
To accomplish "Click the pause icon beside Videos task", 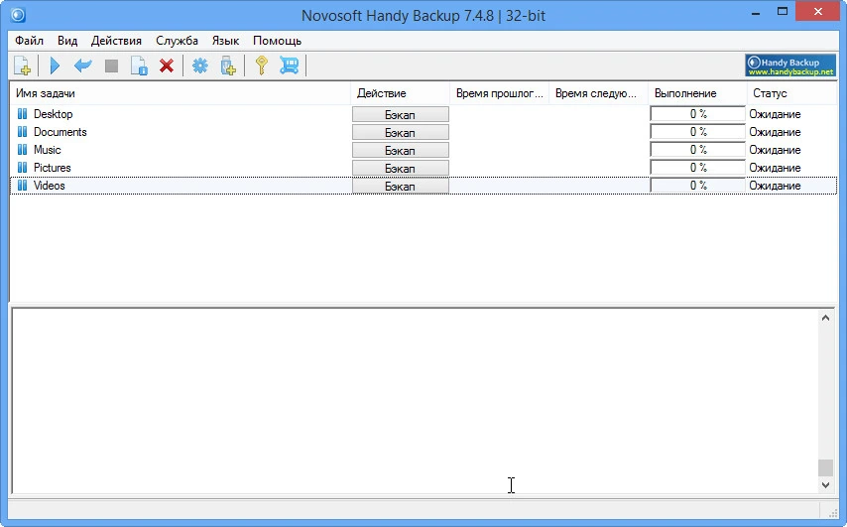I will point(22,185).
